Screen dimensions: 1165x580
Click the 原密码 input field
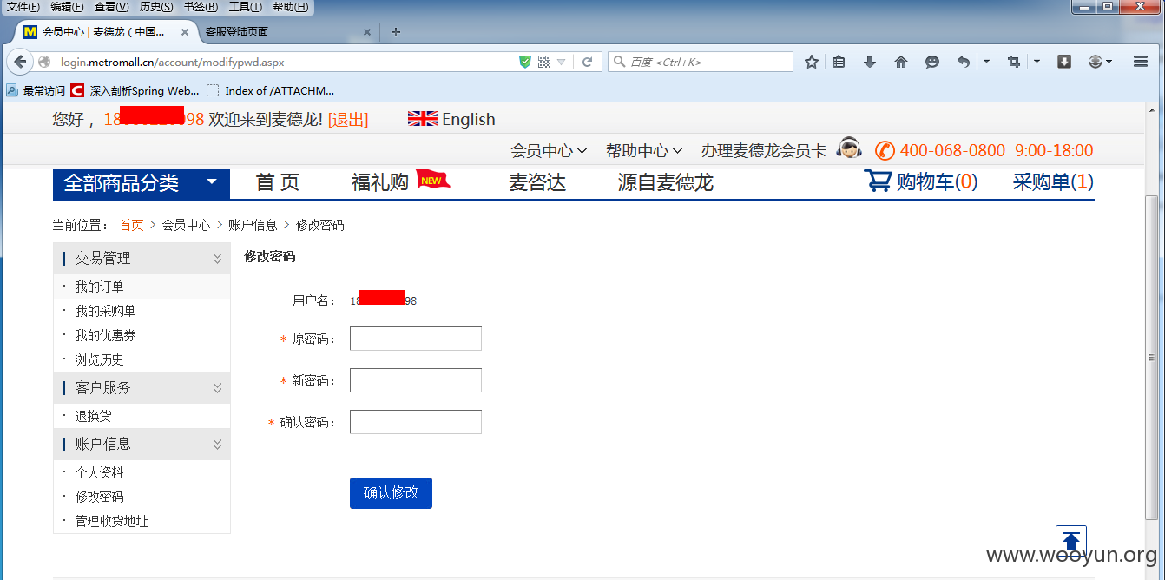pyautogui.click(x=416, y=339)
